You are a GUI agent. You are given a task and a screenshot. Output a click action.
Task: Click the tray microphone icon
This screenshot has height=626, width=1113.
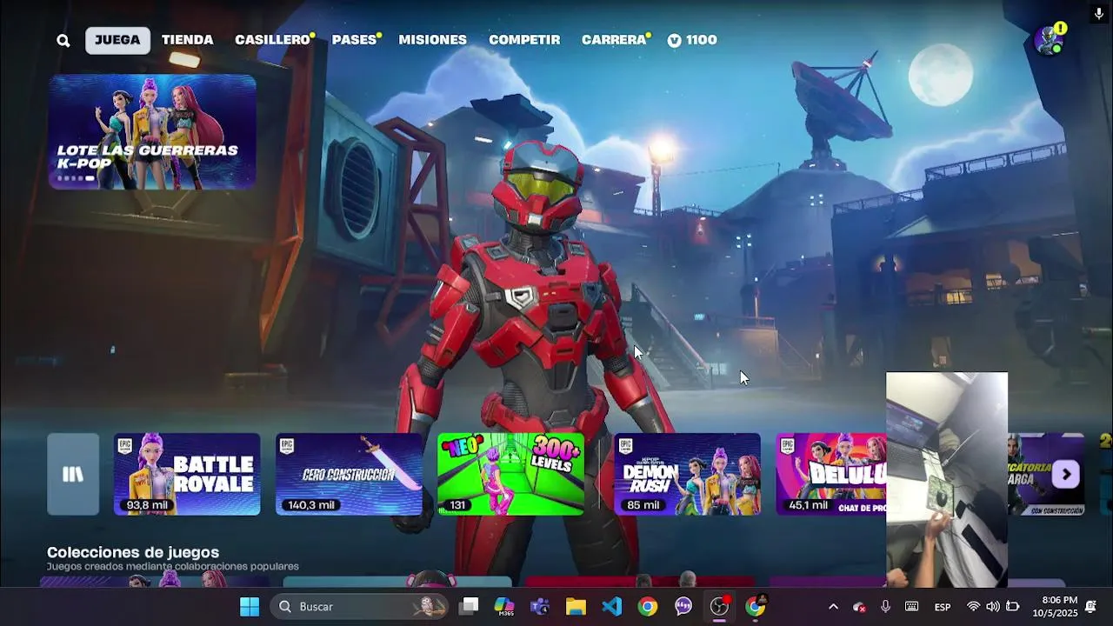(x=885, y=607)
